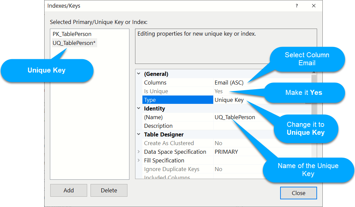Click the PRIMARY data space value

(x=226, y=152)
